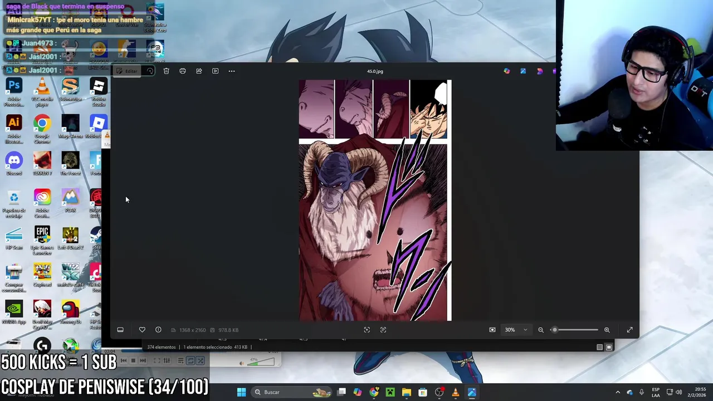
Task: Zoom out with the minus magnifier
Action: pyautogui.click(x=541, y=330)
